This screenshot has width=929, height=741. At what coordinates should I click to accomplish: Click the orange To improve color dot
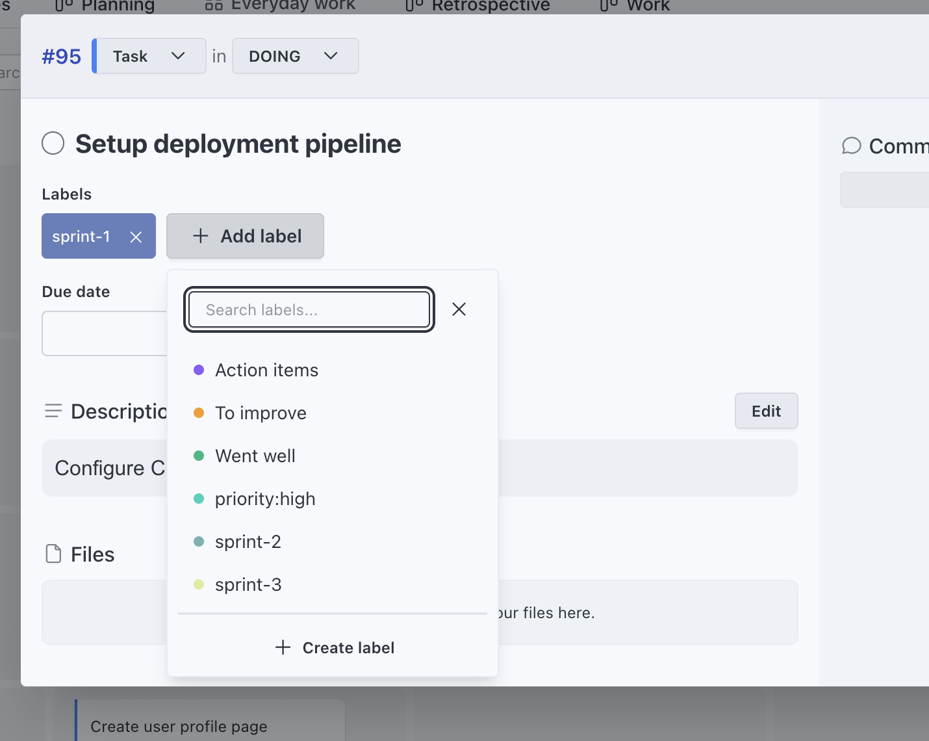pos(199,413)
